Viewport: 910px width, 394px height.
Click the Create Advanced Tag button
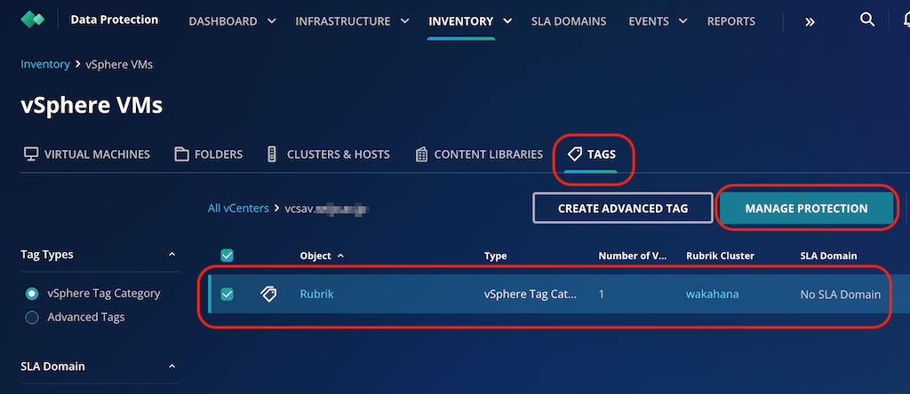[x=623, y=208]
